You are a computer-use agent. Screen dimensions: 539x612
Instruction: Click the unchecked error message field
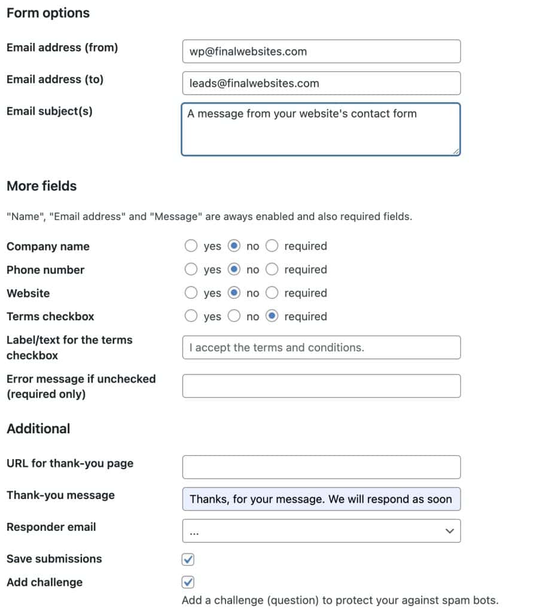(x=321, y=386)
